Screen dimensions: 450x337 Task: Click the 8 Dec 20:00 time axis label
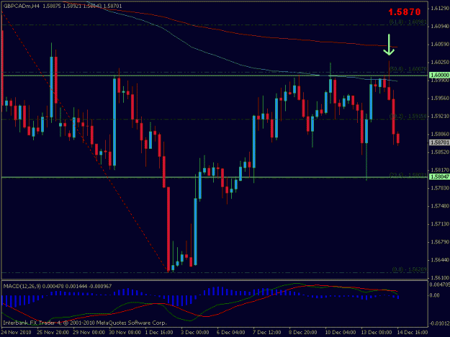[303, 333]
